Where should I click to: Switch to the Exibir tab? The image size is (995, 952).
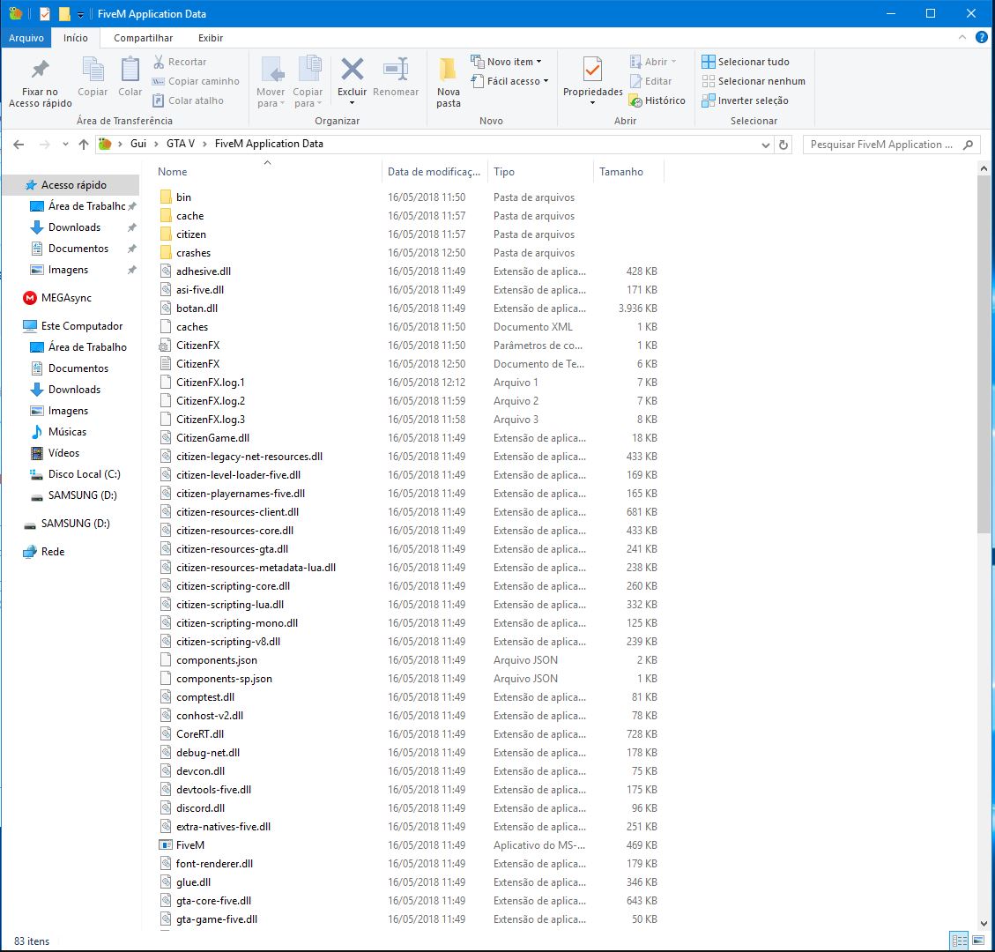tap(210, 37)
